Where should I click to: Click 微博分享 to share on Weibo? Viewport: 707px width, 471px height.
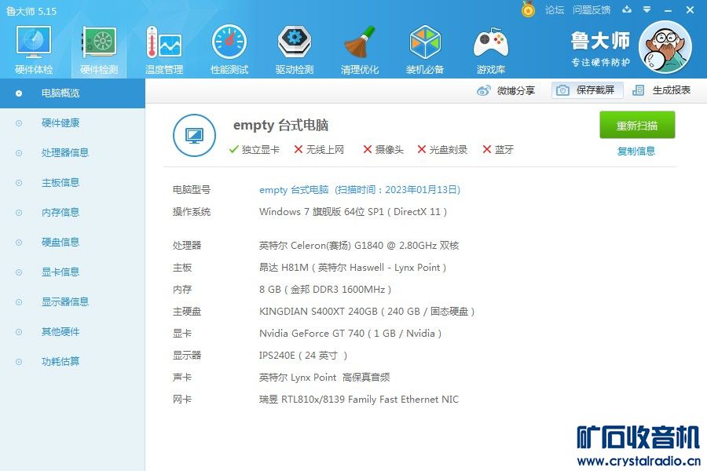pyautogui.click(x=507, y=90)
